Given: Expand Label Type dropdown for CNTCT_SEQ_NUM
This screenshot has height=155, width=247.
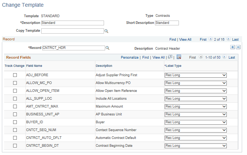Looking at the screenshot, I should [x=196, y=130].
